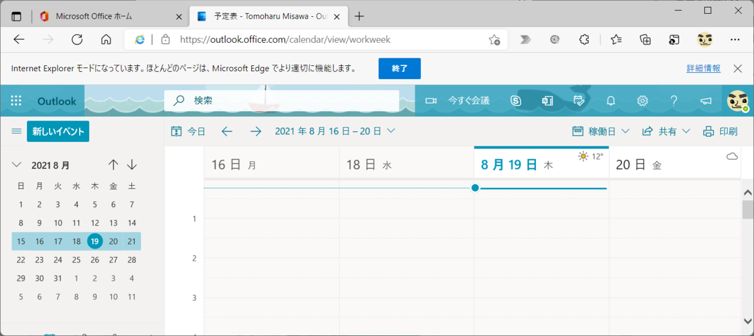Image resolution: width=754 pixels, height=336 pixels.
Task: View cloudy weather icon for the 20th
Action: (732, 156)
